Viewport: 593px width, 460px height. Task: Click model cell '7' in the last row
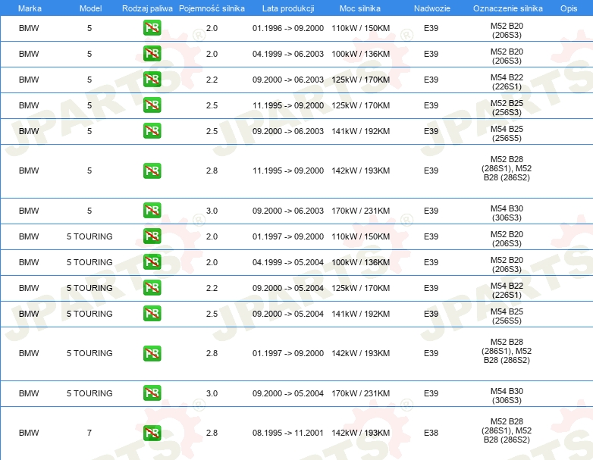pyautogui.click(x=89, y=433)
